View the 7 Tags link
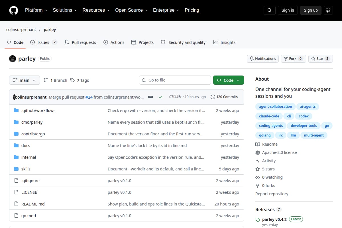Viewport: 342px width, 228px height. point(80,80)
